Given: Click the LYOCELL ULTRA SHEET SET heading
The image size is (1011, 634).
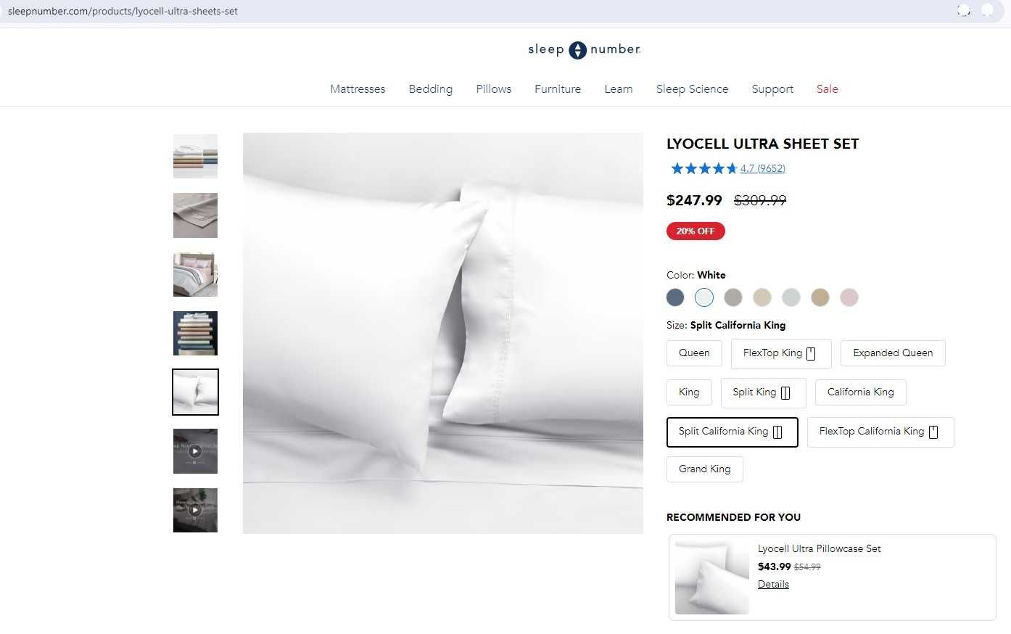Looking at the screenshot, I should [762, 144].
